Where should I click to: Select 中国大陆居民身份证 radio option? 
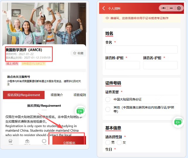pos(108,99)
